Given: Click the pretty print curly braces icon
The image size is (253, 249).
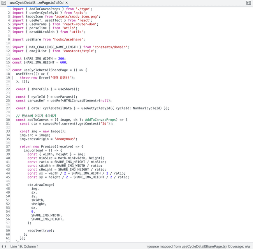Looking at the screenshot, I should pos(4,246).
